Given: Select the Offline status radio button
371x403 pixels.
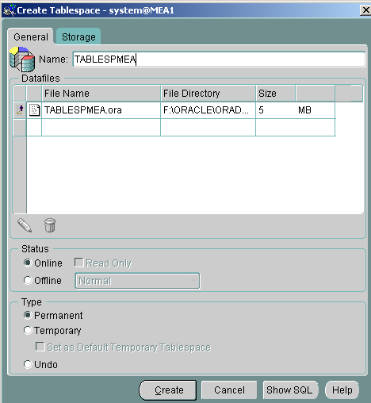Looking at the screenshot, I should tap(28, 280).
